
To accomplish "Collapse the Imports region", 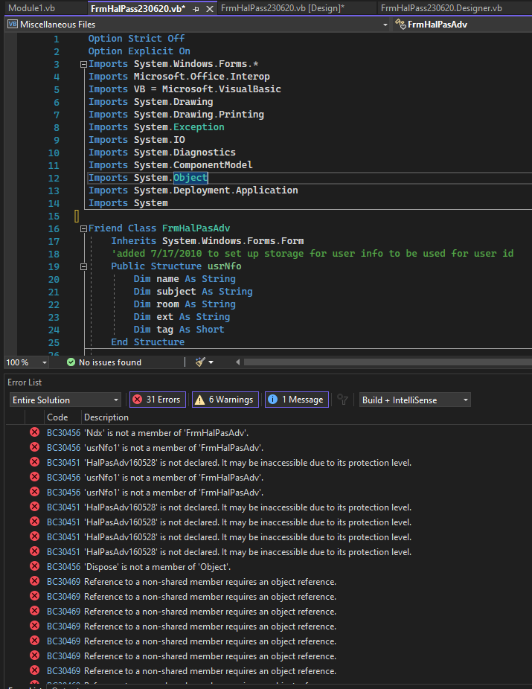I will (83, 64).
